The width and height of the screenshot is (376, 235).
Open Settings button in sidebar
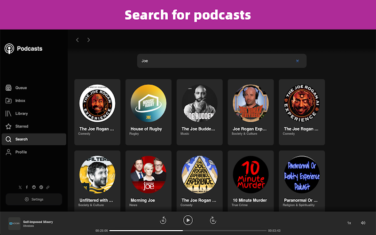(34, 199)
